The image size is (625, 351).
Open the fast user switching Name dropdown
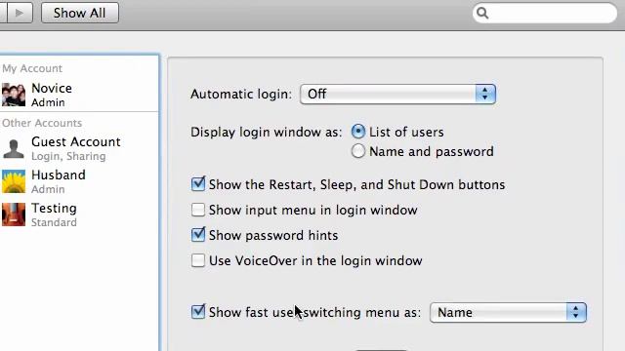tap(508, 312)
